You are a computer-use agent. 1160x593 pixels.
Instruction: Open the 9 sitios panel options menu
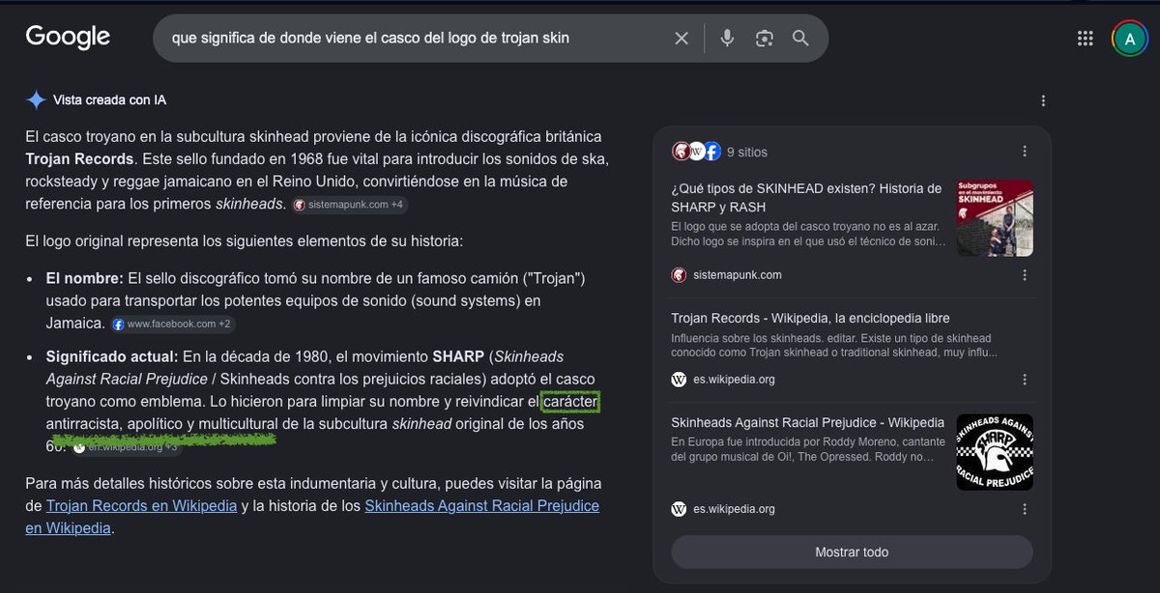(1025, 152)
